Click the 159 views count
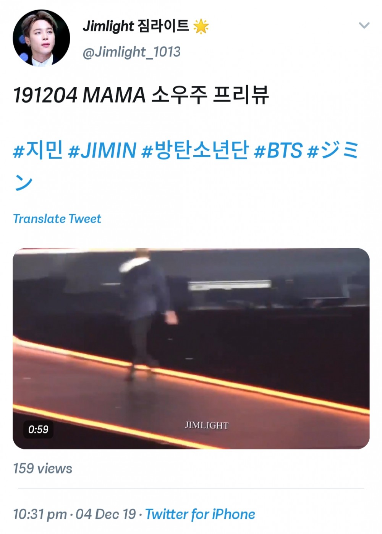This screenshot has height=534, width=382. click(42, 469)
